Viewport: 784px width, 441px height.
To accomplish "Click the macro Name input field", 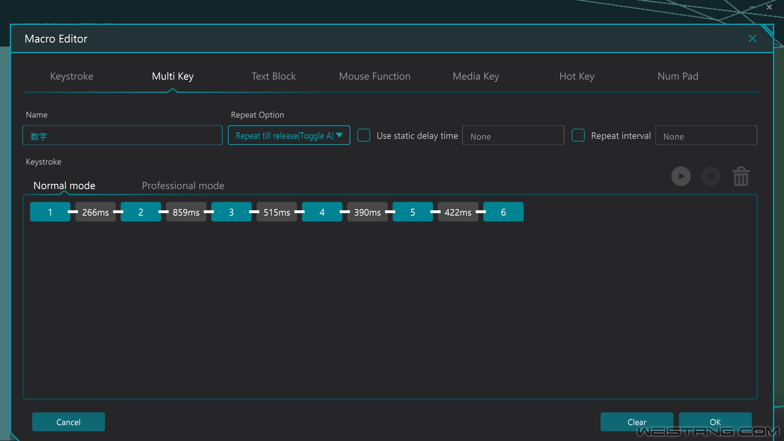I will tap(122, 135).
